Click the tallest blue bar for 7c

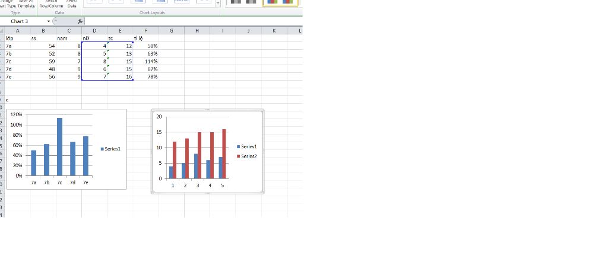[60, 146]
